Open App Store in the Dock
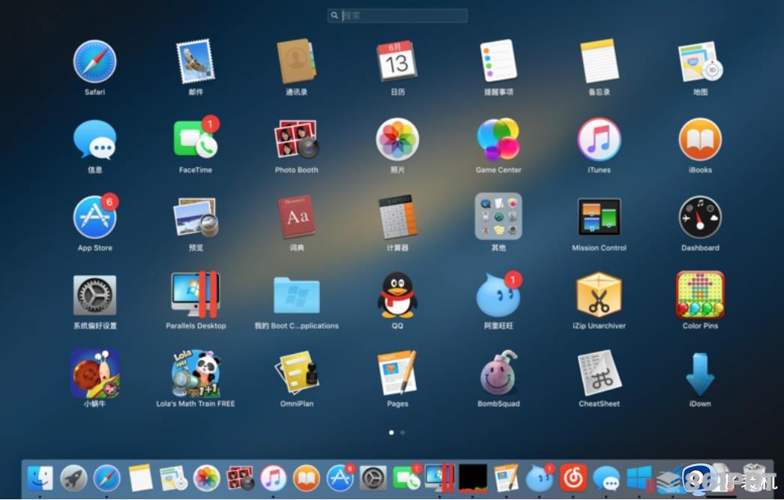Viewport: 784px width, 500px height. pyautogui.click(x=340, y=478)
